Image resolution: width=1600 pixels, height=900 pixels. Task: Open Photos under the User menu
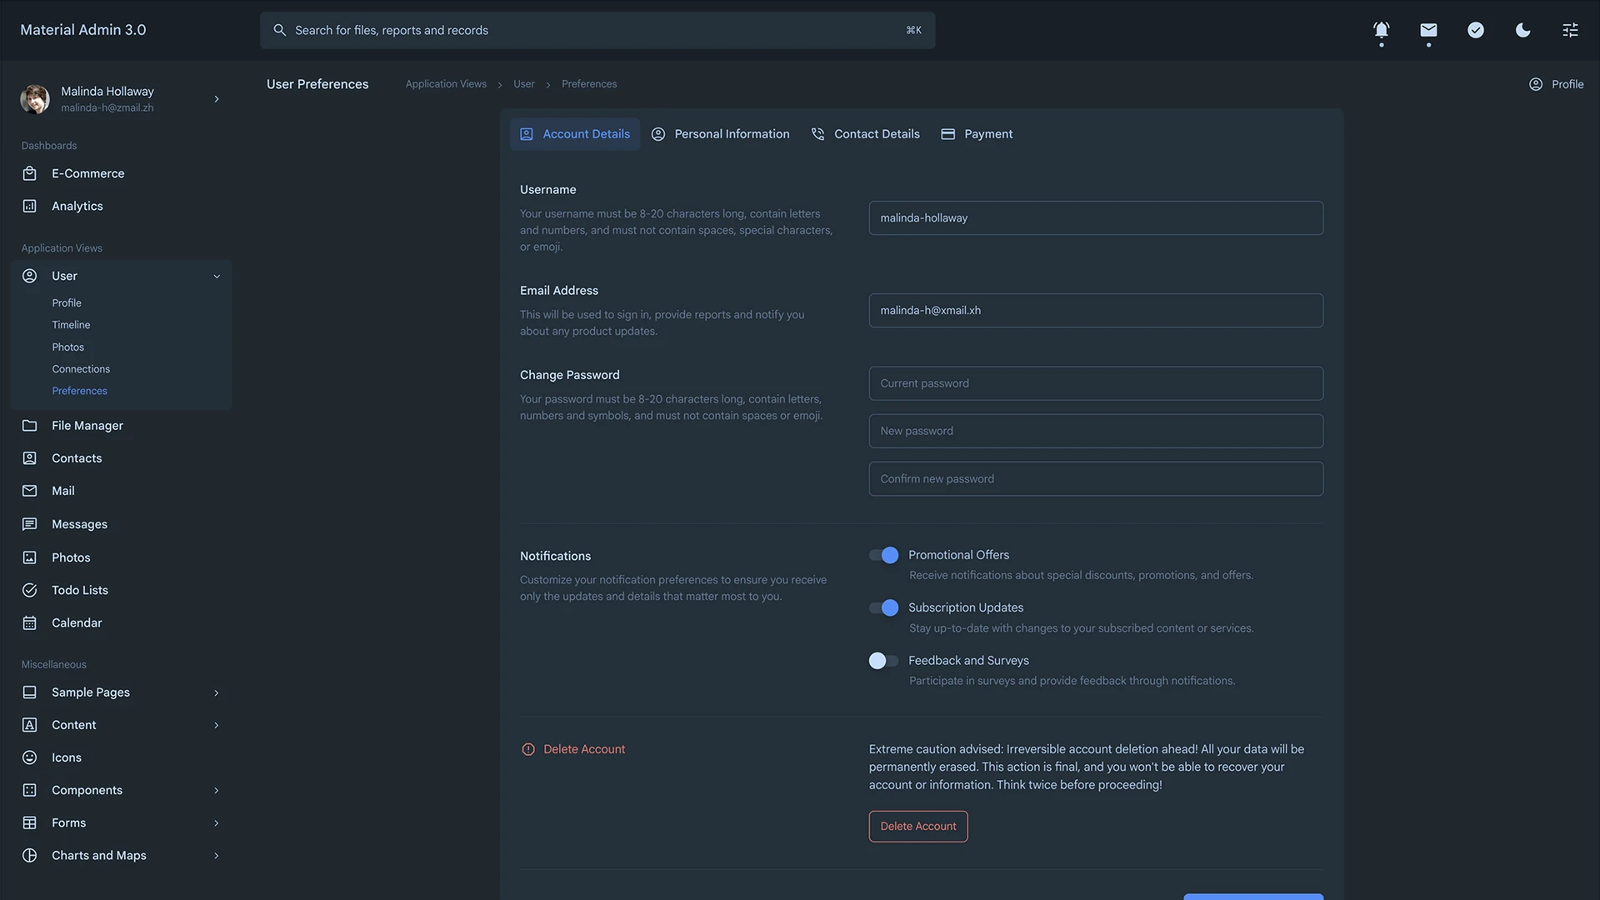click(68, 347)
